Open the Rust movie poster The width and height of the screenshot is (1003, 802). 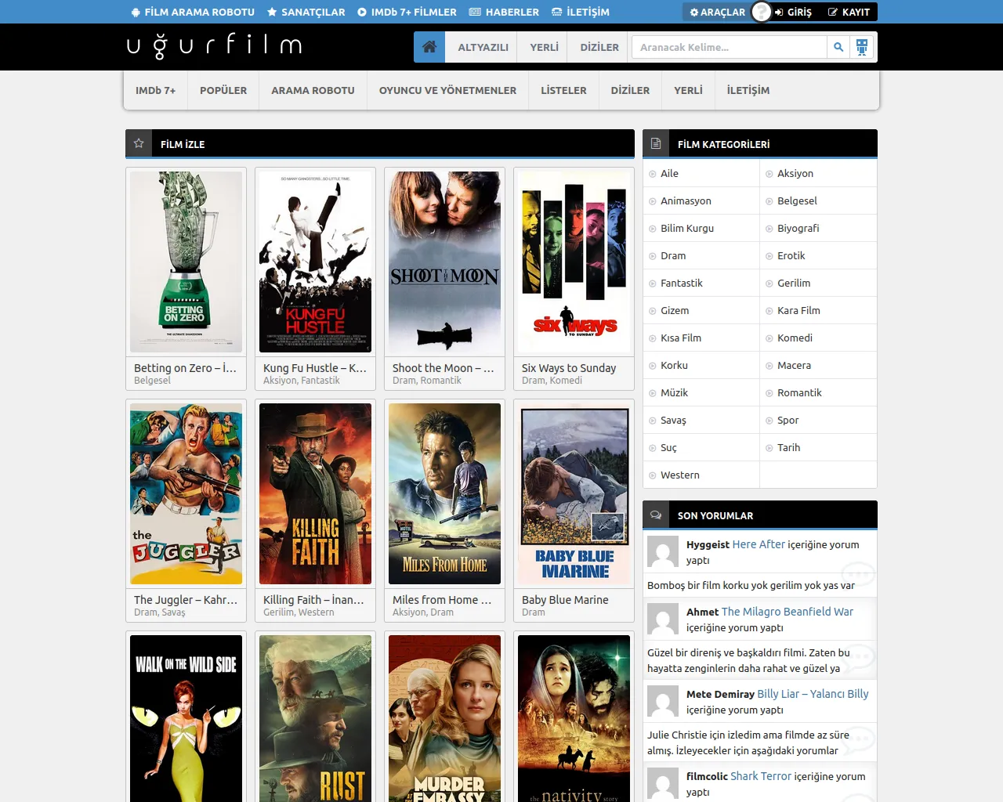point(315,718)
